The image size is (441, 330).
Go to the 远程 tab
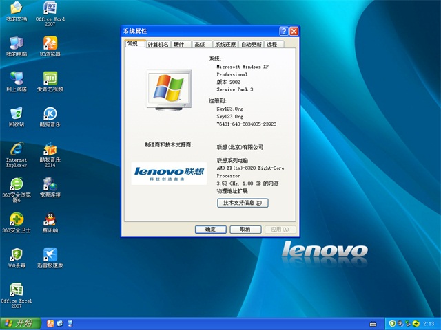click(272, 44)
